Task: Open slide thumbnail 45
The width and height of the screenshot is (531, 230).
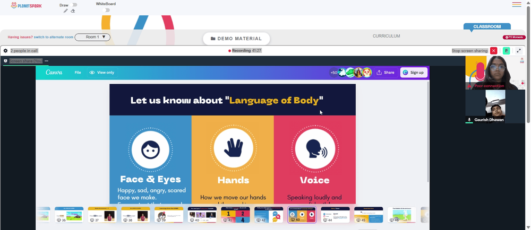Action: [369, 215]
